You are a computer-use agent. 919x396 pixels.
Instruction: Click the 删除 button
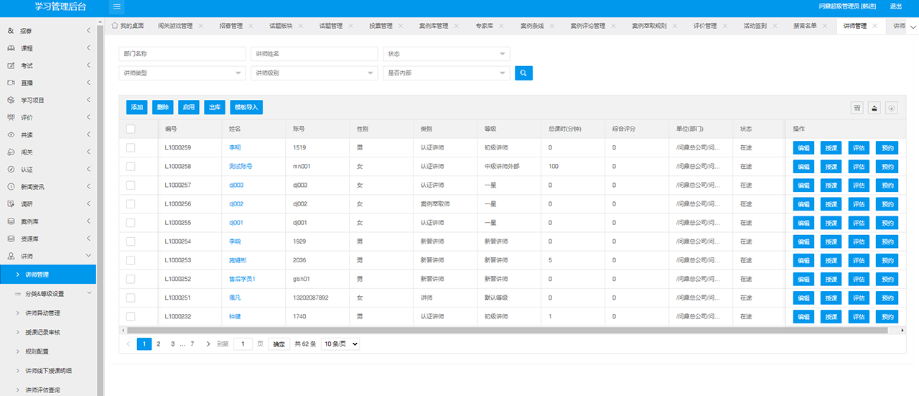tap(163, 107)
